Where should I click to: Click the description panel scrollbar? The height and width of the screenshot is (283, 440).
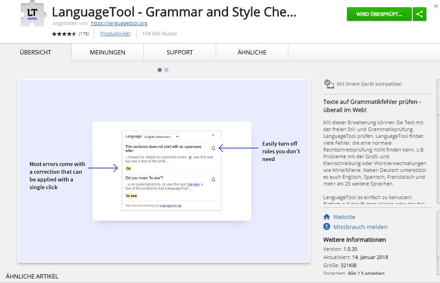[x=438, y=141]
